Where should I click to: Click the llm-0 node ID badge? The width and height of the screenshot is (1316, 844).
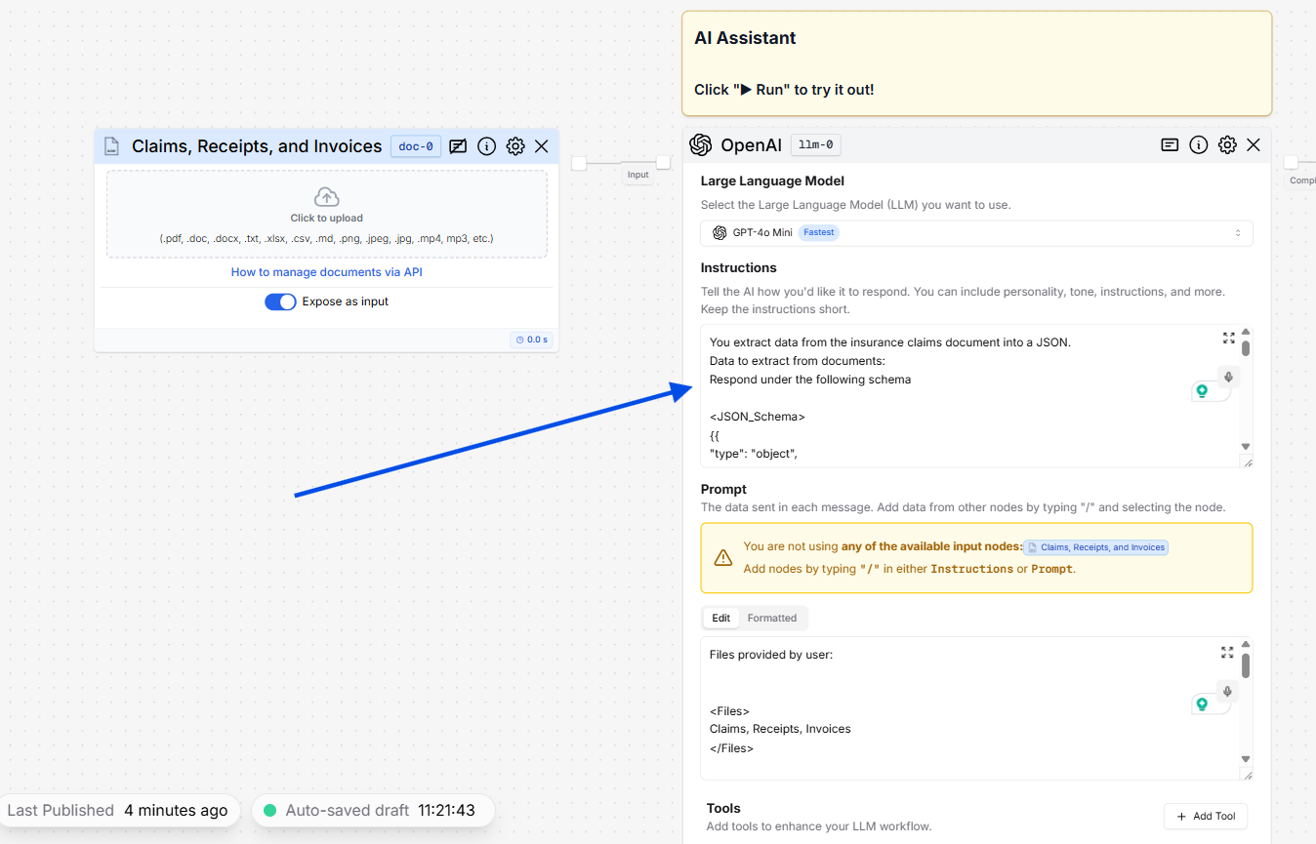tap(816, 145)
